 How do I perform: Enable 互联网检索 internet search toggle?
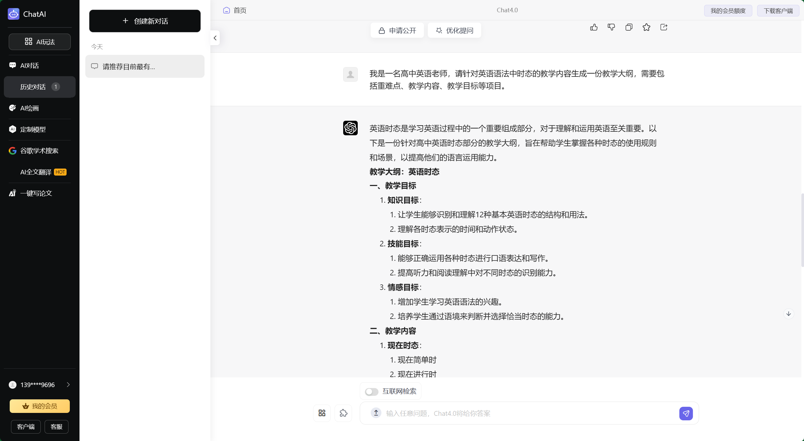(371, 391)
